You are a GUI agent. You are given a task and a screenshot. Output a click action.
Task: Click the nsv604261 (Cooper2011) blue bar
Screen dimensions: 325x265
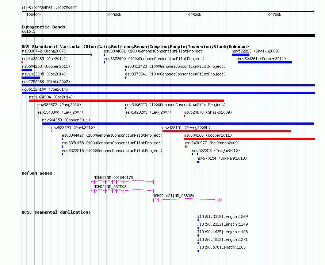pos(265,62)
